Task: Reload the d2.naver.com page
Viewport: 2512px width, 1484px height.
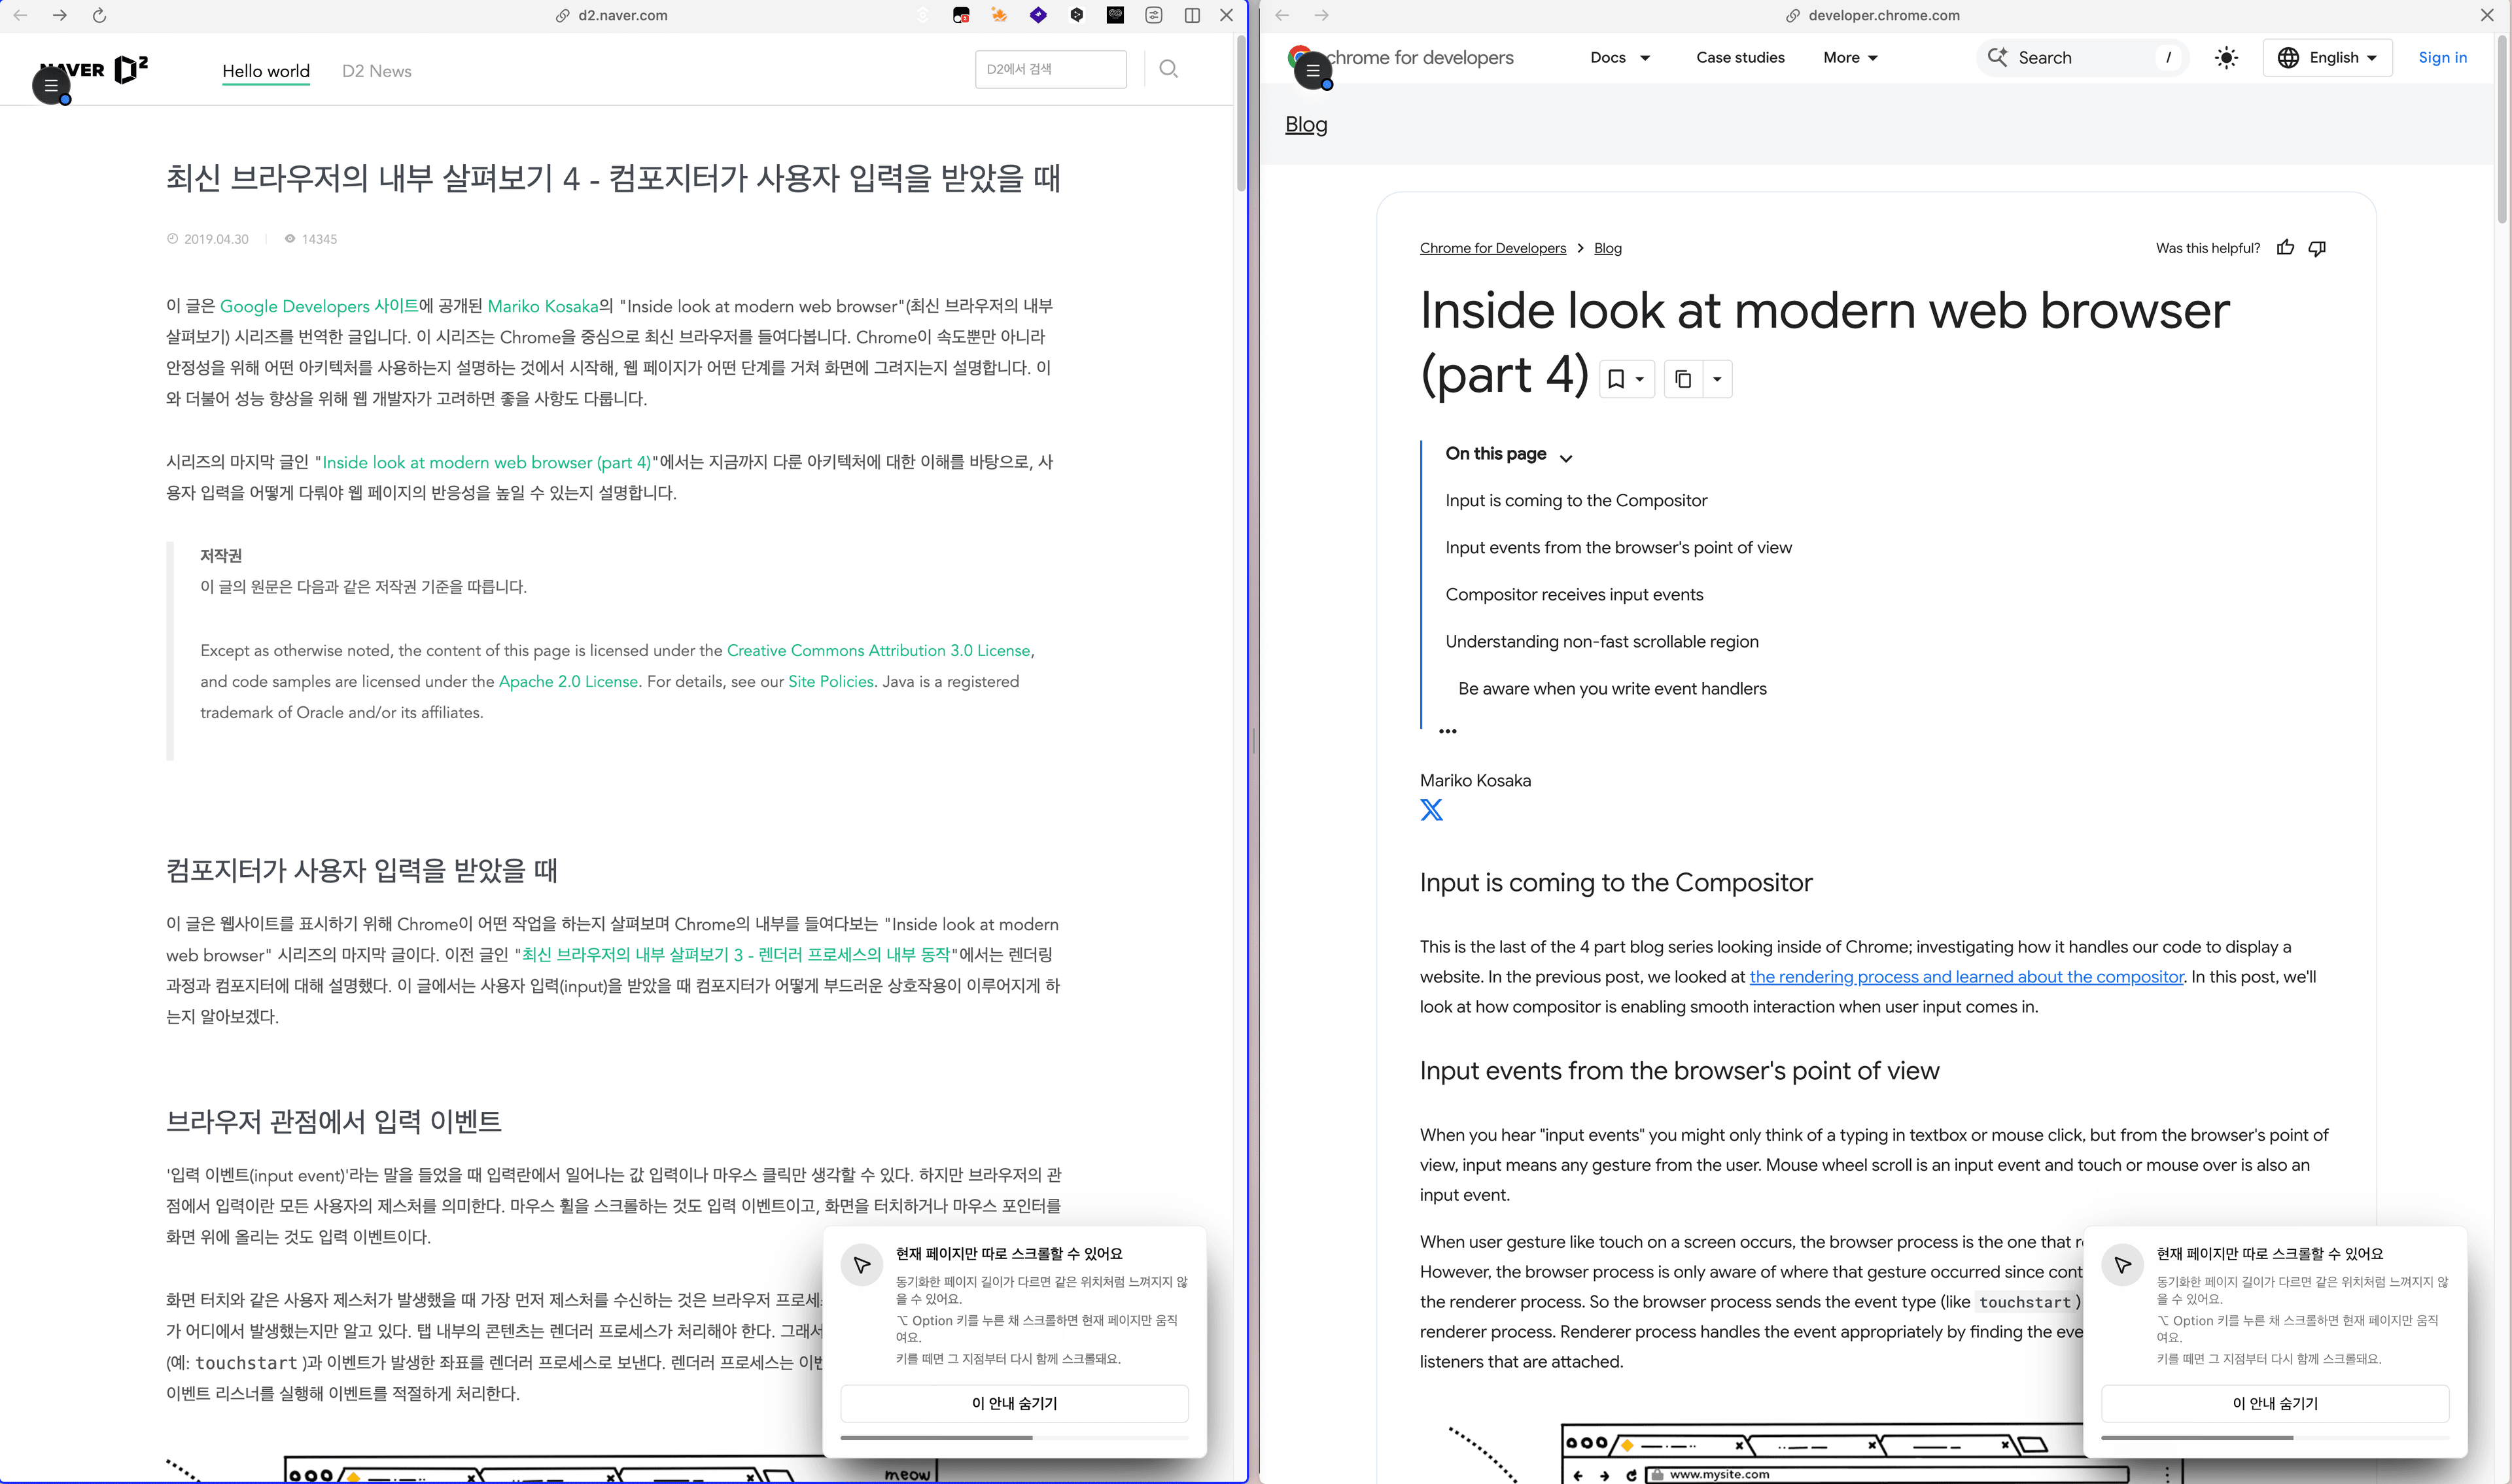Action: (99, 15)
